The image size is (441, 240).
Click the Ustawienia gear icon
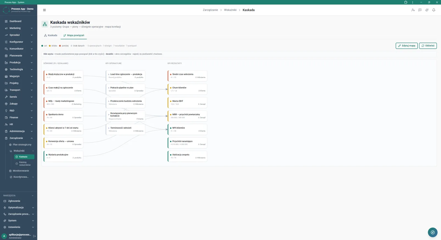point(5,227)
